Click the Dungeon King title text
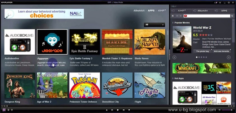The width and height of the screenshot is (236, 113). tap(12, 102)
